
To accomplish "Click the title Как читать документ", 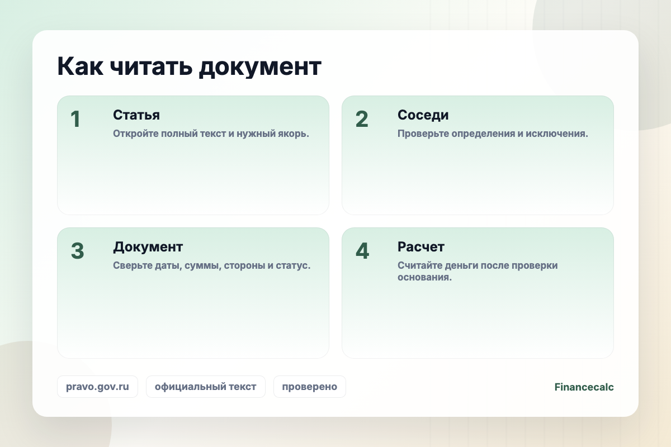I will click(x=189, y=66).
